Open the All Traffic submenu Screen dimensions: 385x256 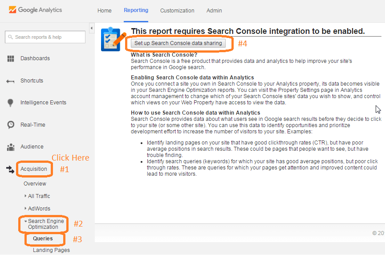tap(39, 196)
